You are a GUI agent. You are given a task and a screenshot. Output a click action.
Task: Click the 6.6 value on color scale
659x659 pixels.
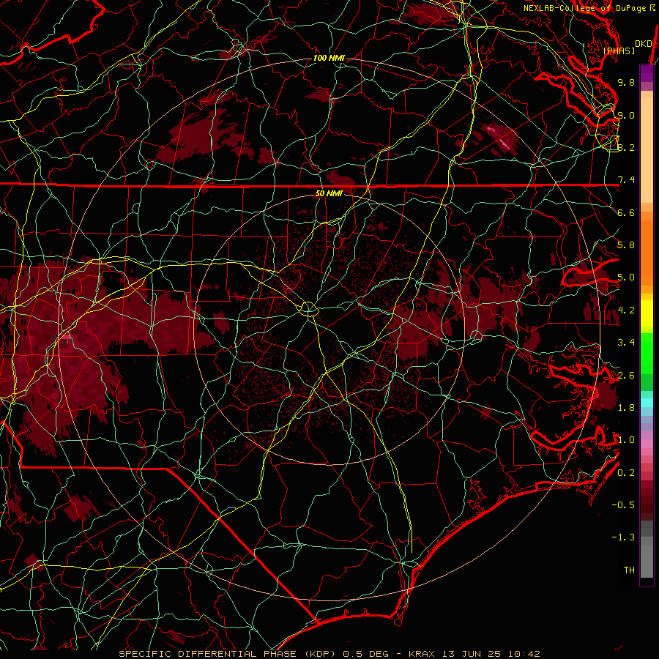[626, 212]
